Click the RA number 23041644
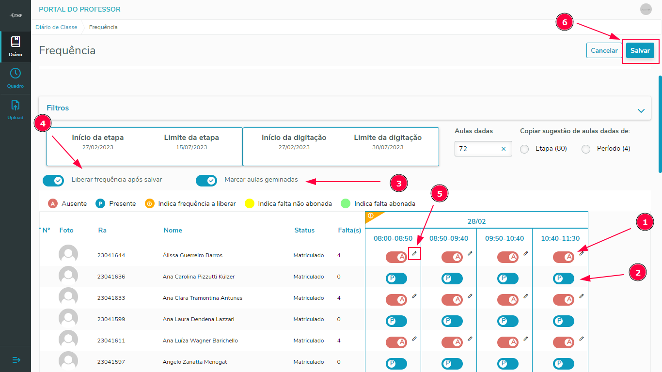 (x=111, y=255)
